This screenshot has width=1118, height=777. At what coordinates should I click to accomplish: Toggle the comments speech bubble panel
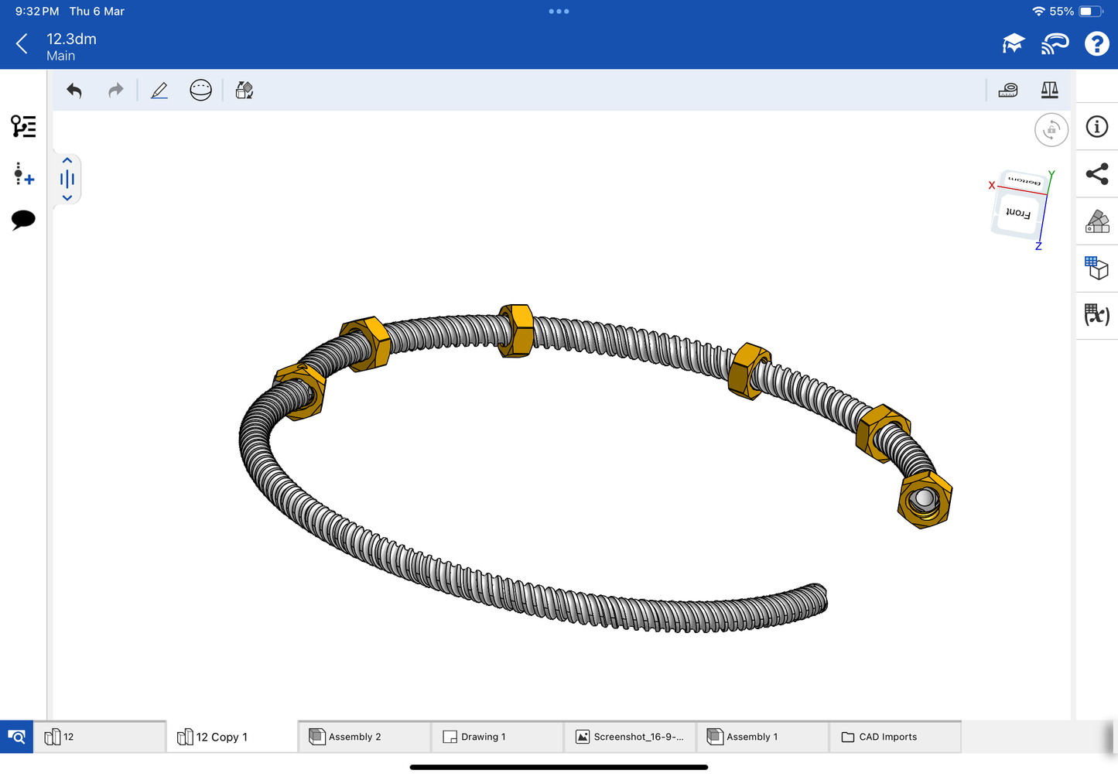[23, 220]
